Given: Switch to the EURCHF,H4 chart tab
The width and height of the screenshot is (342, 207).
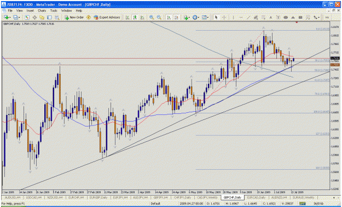Looking at the screenshot, I should (76, 198).
